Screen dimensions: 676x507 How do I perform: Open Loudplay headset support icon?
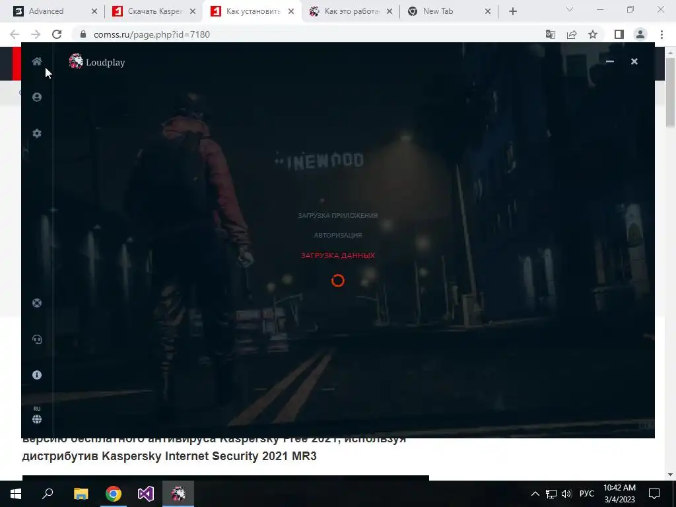[x=37, y=340]
